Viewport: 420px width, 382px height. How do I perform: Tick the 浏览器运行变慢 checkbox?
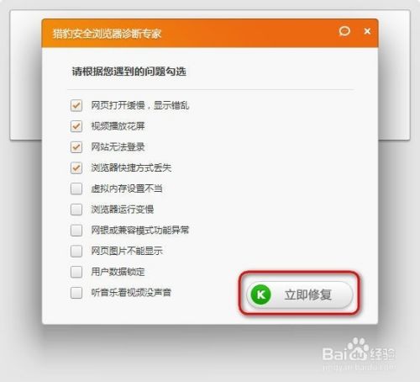[x=76, y=210]
